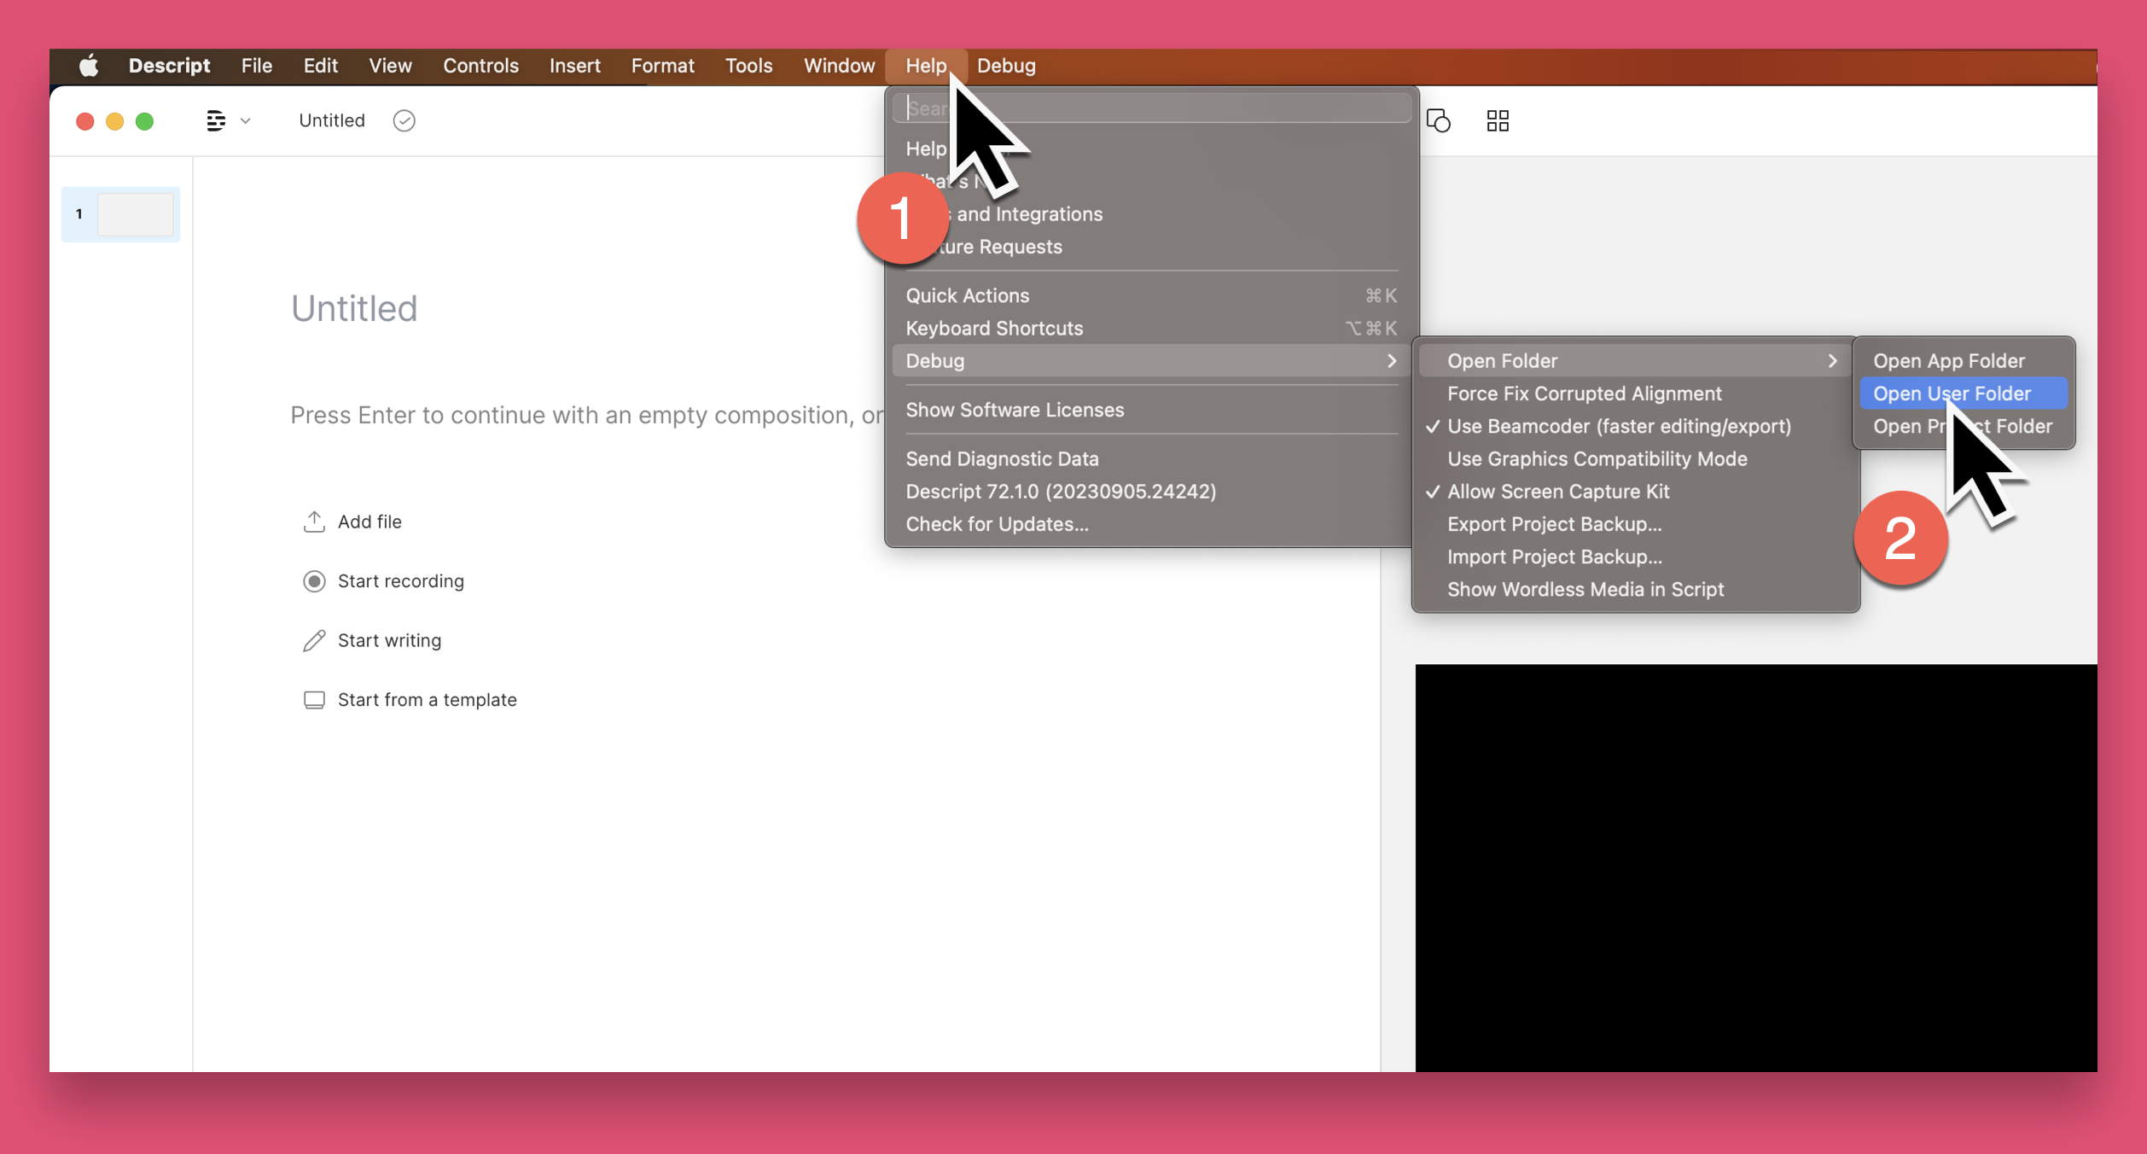Viewport: 2147px width, 1154px height.
Task: Select Open User Folder
Action: click(x=1964, y=393)
